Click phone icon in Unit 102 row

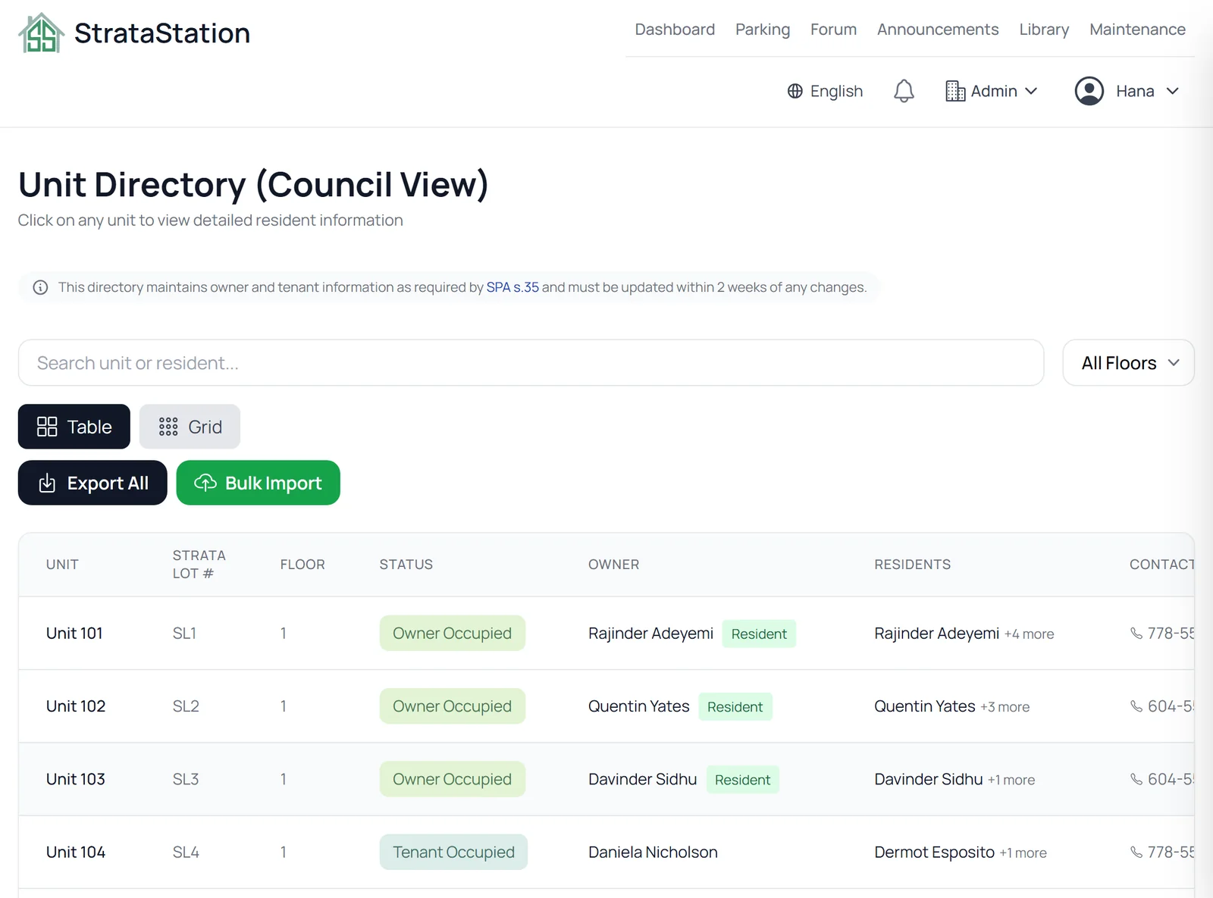click(x=1136, y=706)
